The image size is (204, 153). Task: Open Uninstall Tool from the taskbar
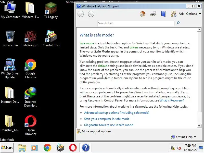[60, 148]
